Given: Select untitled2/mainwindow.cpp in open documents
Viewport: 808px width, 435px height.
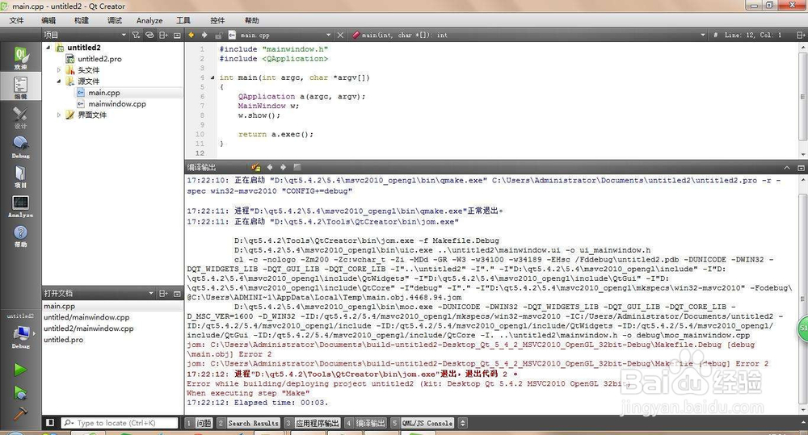Looking at the screenshot, I should click(x=89, y=328).
